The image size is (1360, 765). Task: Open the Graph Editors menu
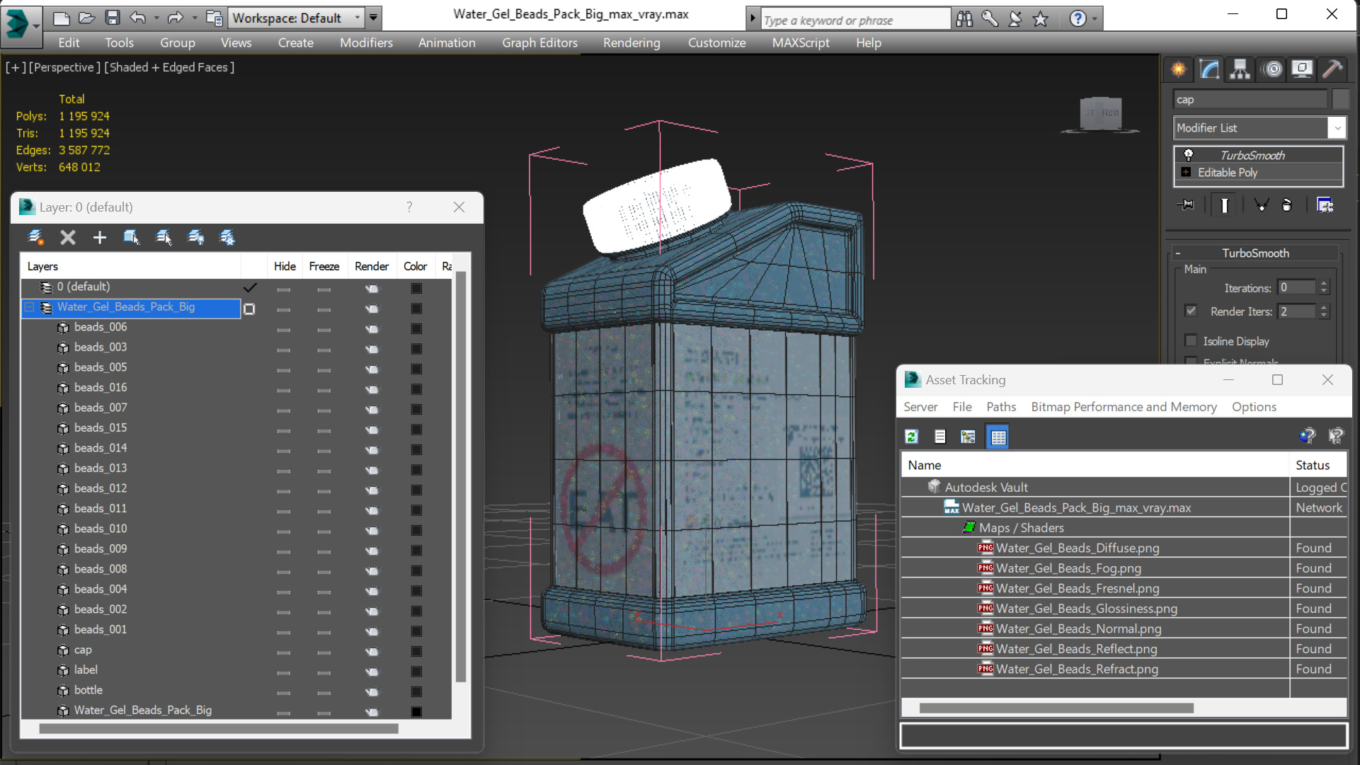[539, 42]
